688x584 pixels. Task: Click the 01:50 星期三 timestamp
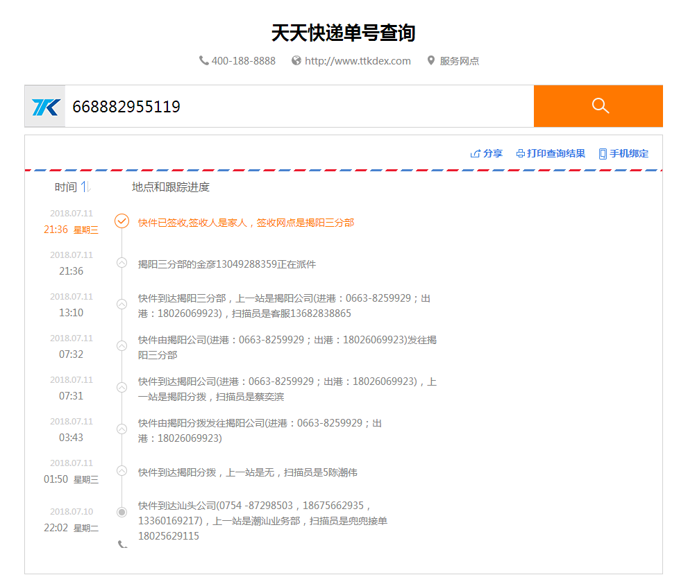pos(71,479)
